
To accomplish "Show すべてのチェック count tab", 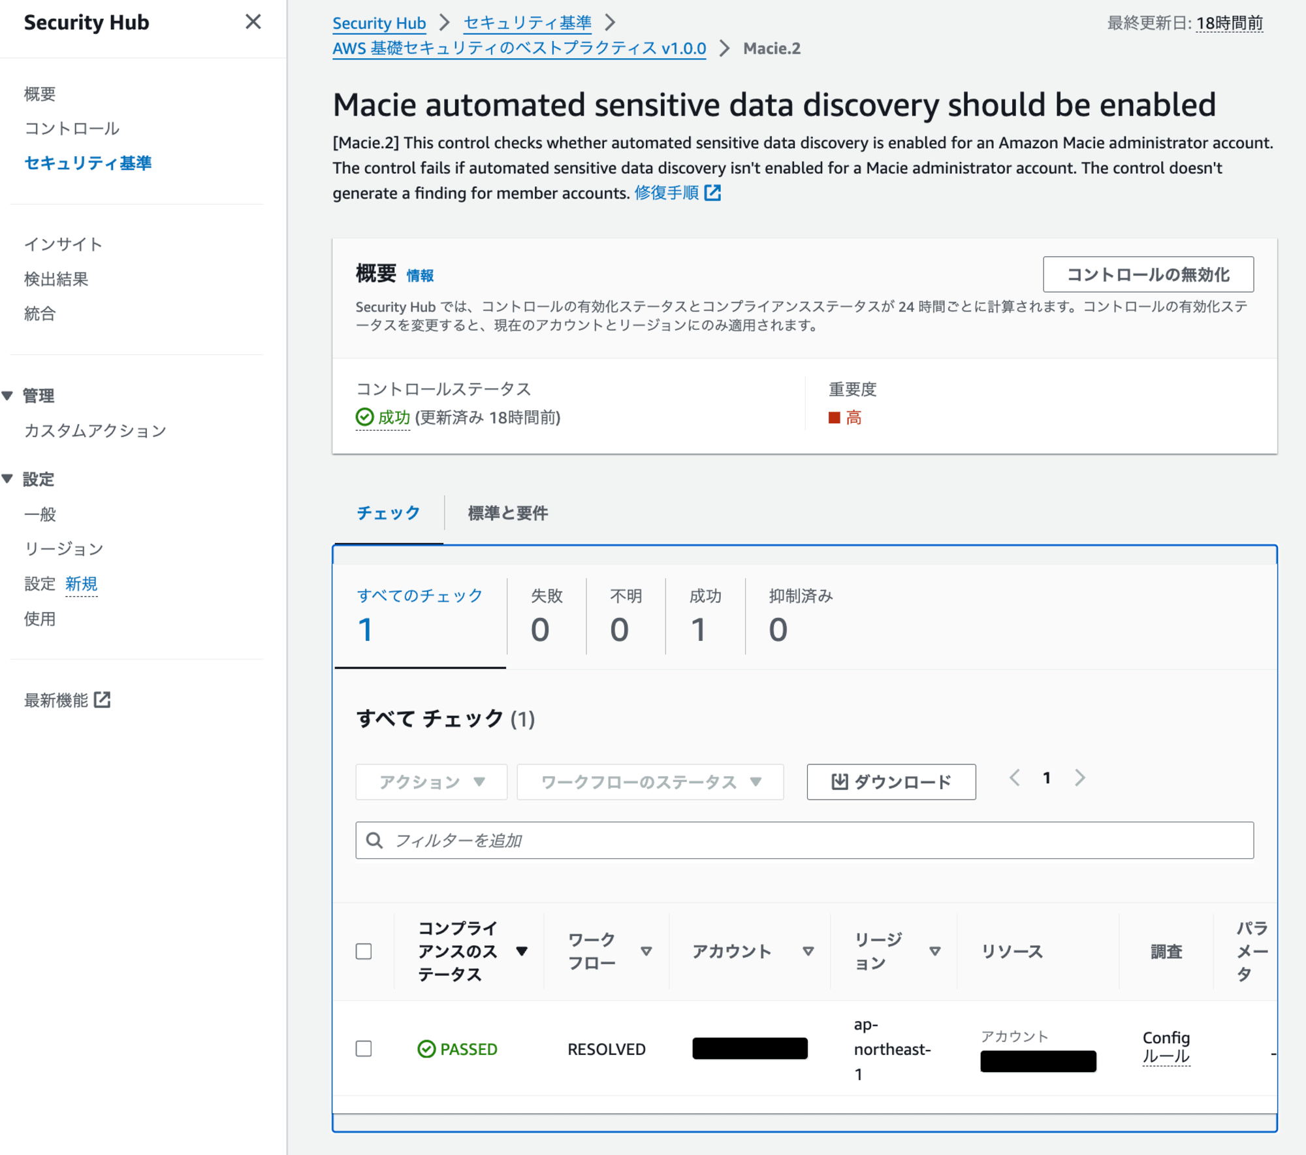I will (421, 616).
